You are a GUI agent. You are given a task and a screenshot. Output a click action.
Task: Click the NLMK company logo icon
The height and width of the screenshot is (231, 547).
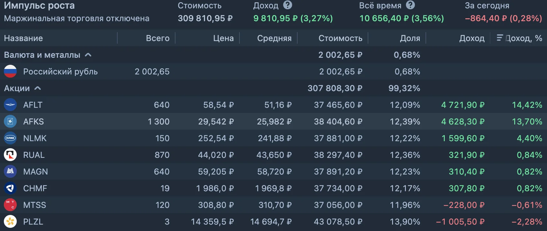(10, 138)
